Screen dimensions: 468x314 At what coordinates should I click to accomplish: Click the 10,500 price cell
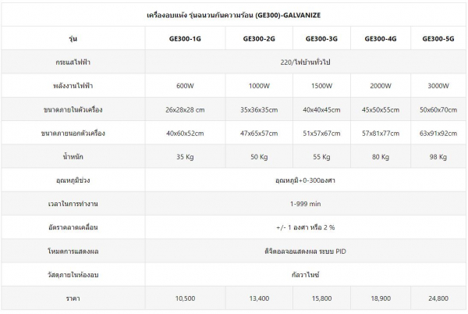185,298
